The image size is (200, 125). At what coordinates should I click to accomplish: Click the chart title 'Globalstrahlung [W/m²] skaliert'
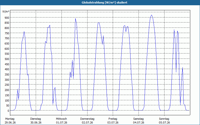(104, 2)
